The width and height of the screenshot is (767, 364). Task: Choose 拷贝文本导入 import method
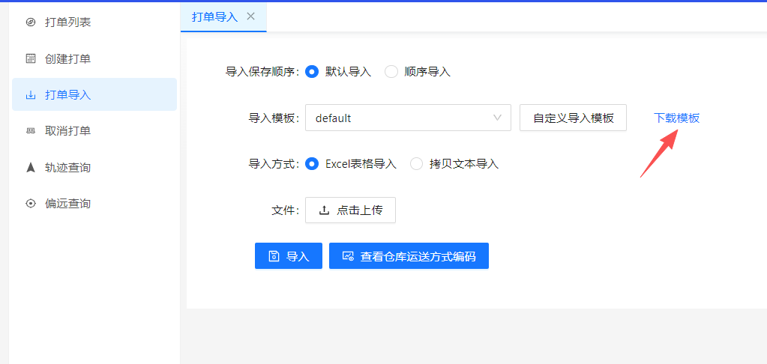(x=417, y=164)
